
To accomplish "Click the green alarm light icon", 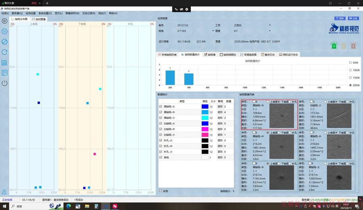I will (x=334, y=45).
